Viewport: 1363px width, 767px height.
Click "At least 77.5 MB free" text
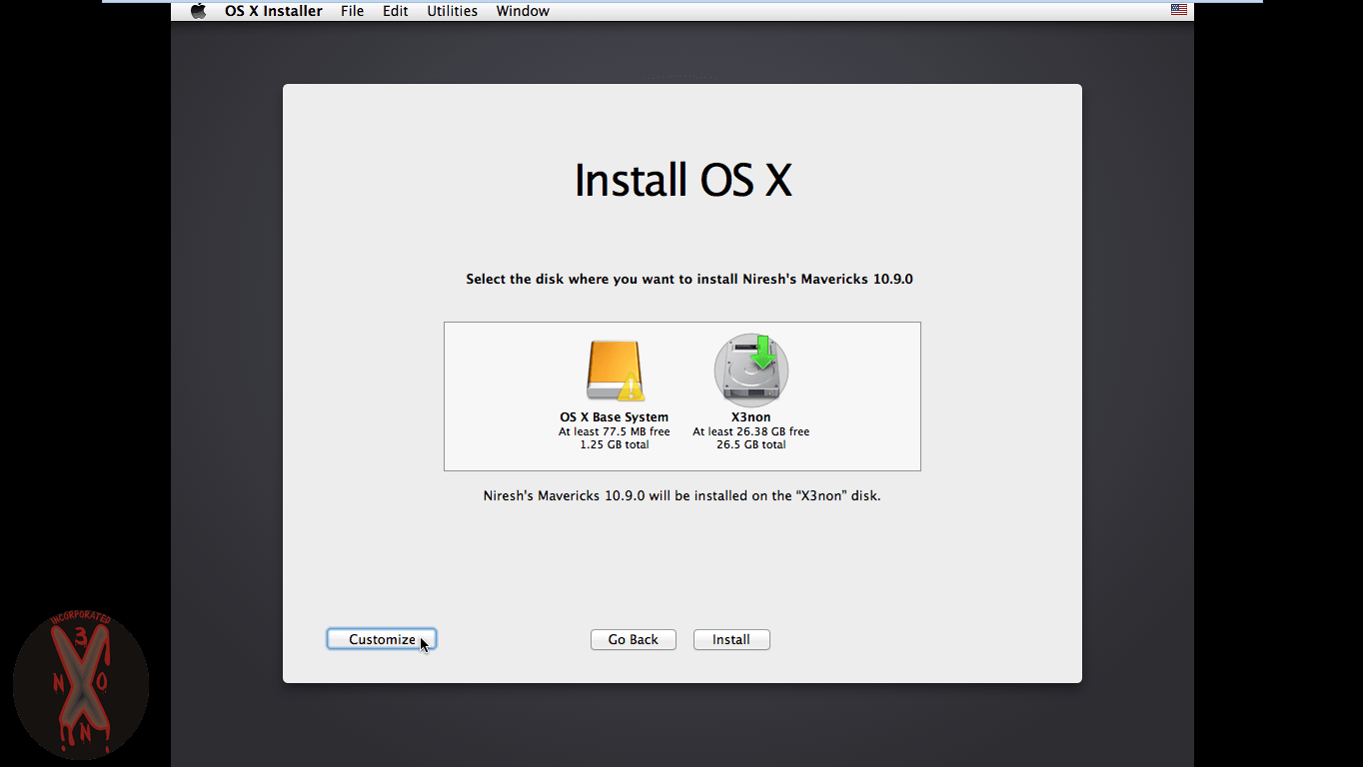[x=615, y=431]
